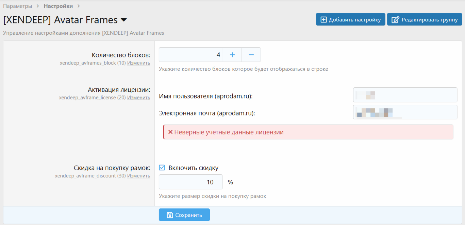Open the Avatar Frames title dropdown arrow
Screen dimensions: 465x225
[124, 20]
